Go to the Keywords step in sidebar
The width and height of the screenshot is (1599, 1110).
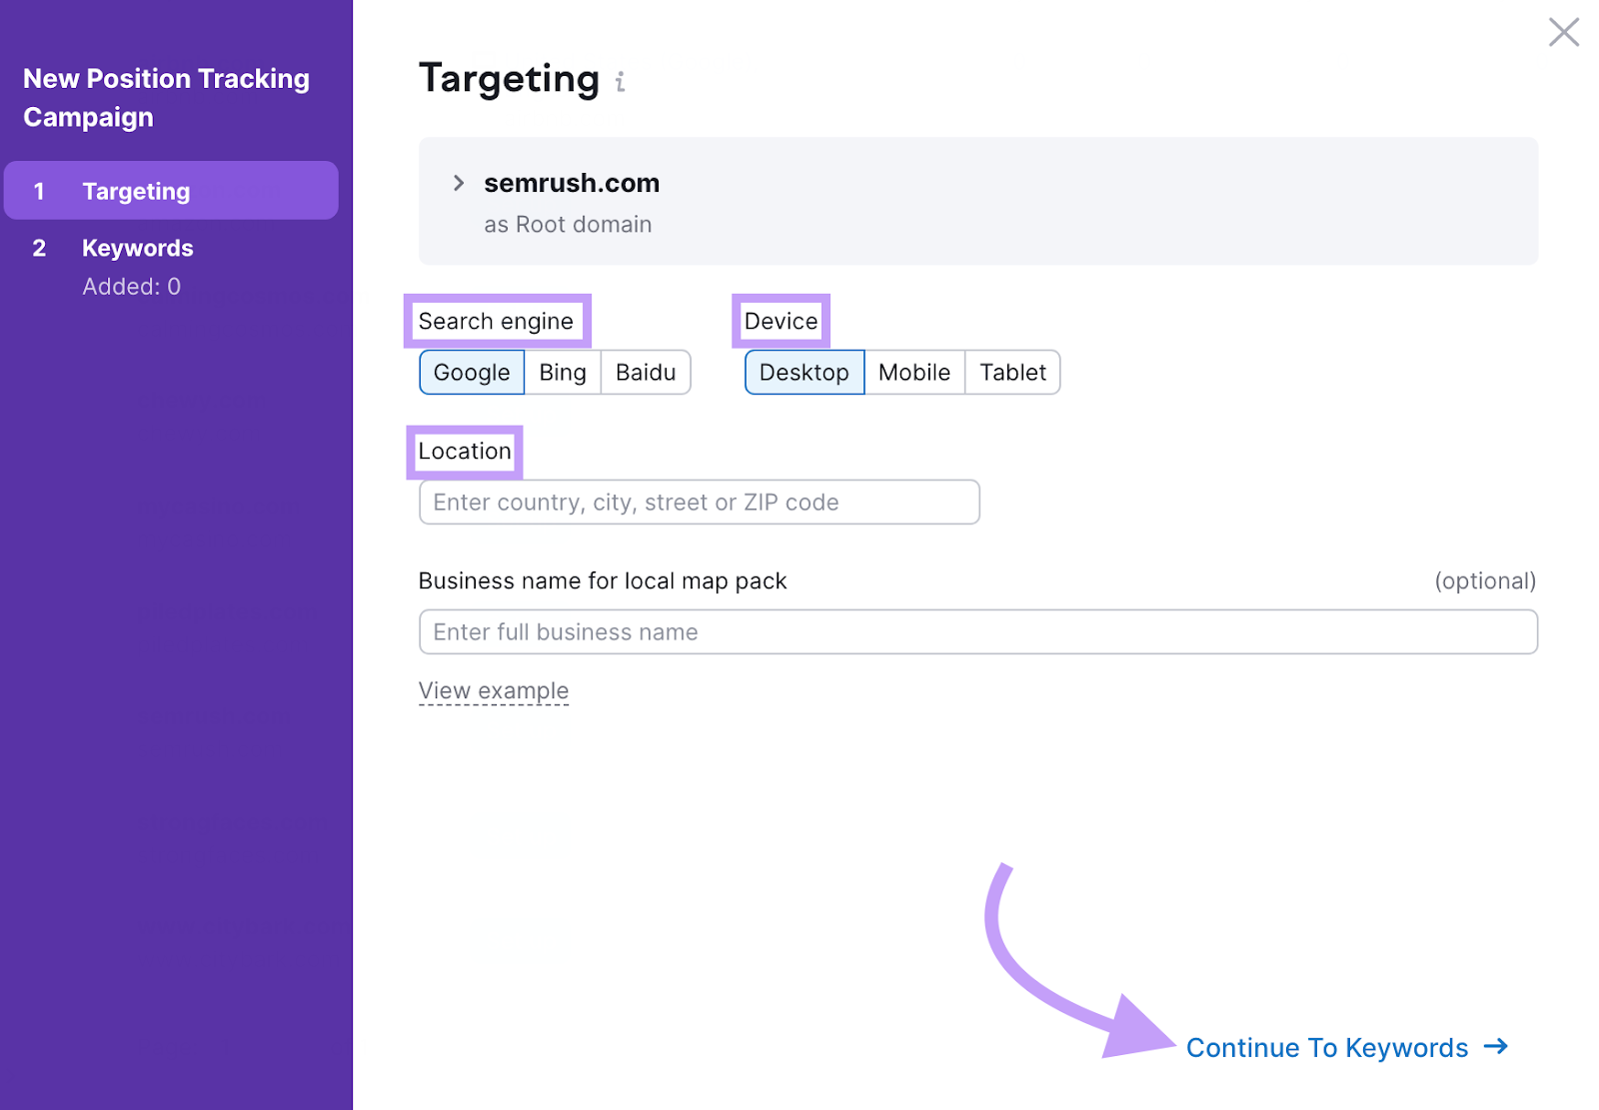138,248
